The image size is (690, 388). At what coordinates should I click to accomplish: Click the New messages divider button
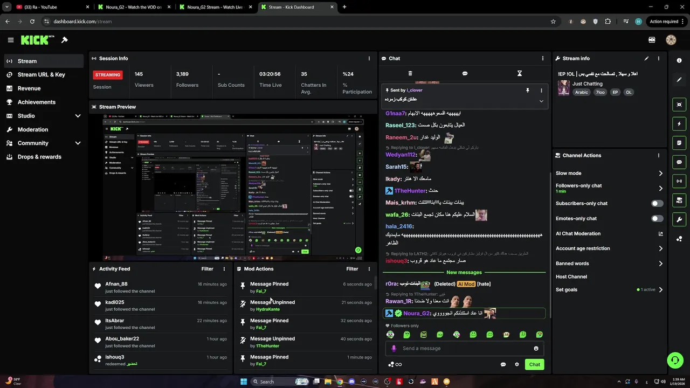tap(464, 272)
